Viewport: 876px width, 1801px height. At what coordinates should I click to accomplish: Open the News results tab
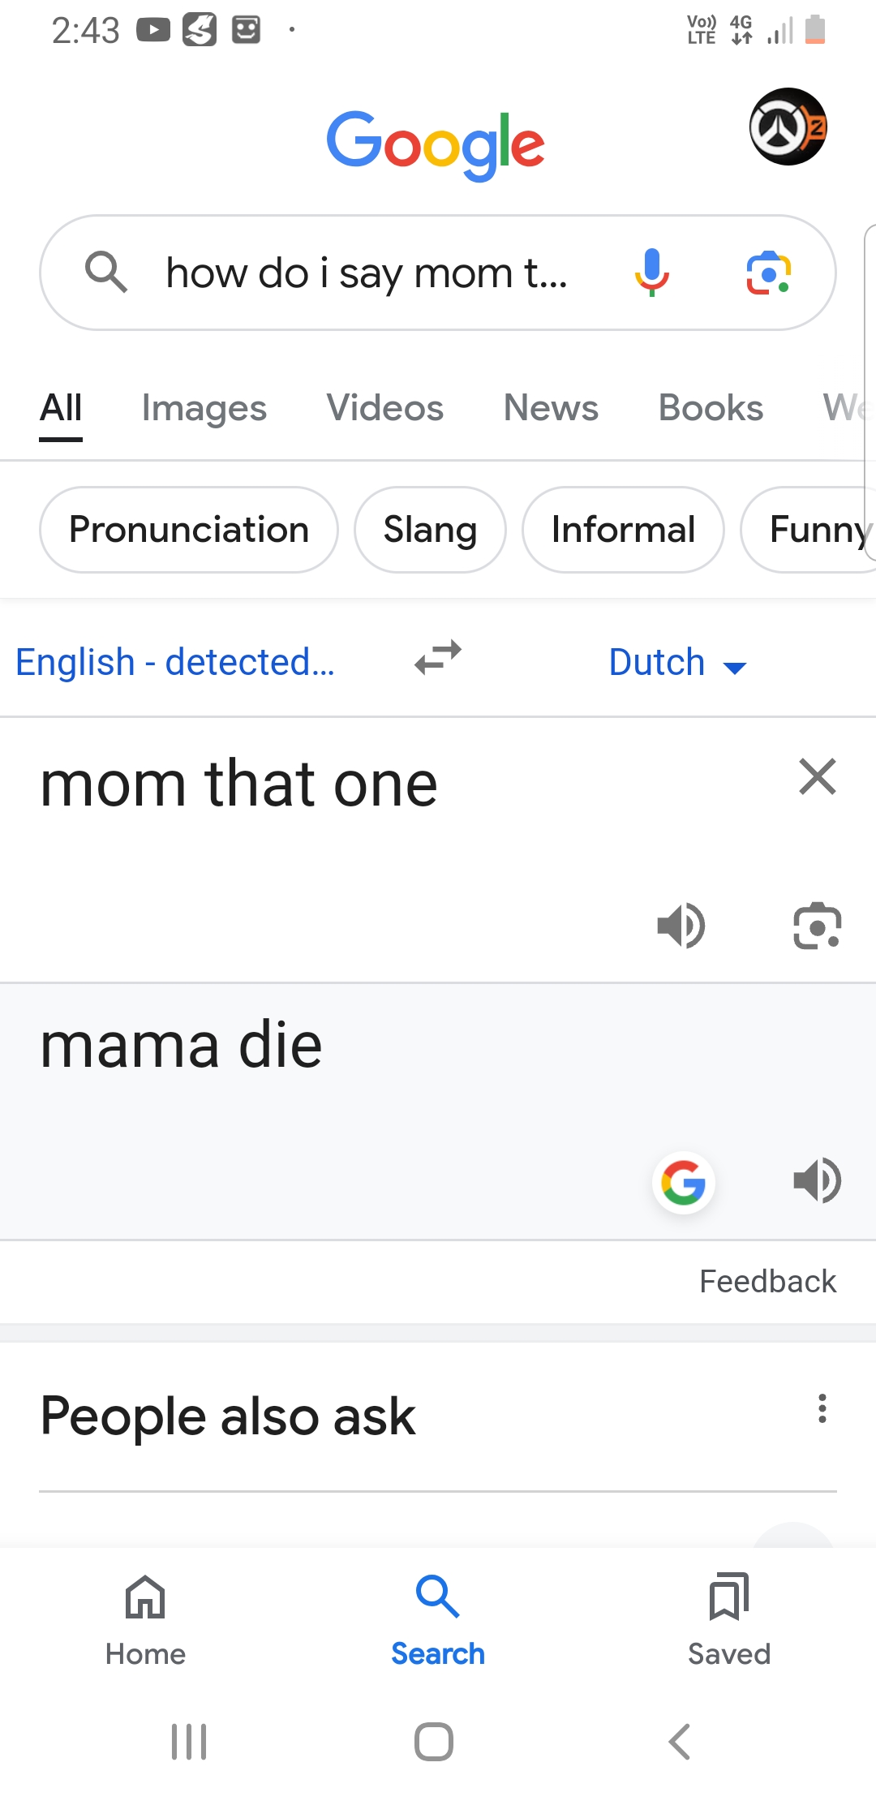point(551,408)
